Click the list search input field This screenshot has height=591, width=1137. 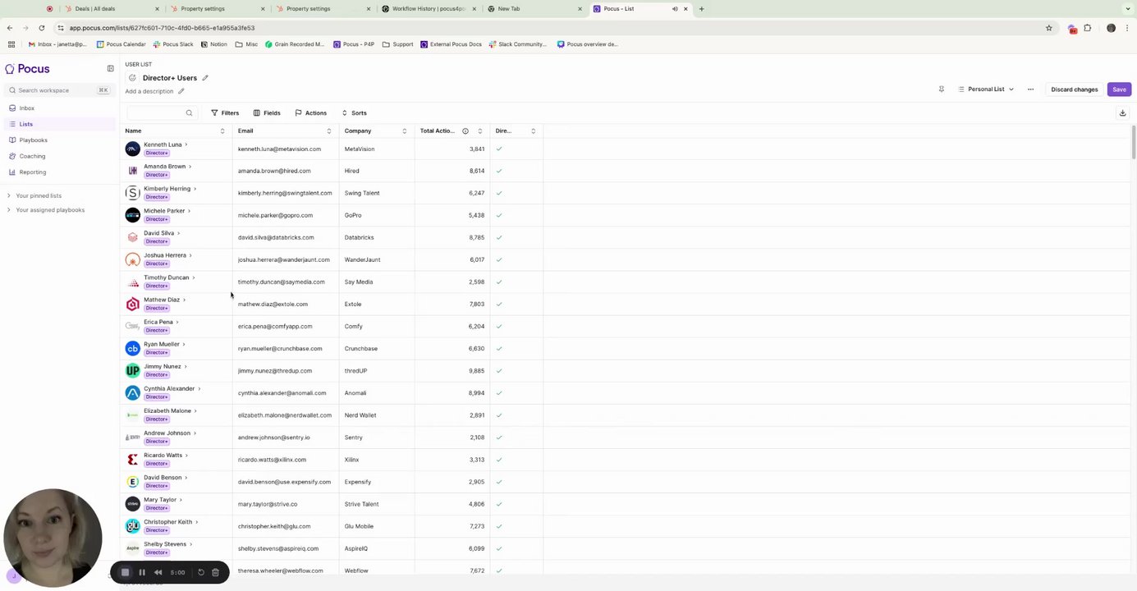tap(160, 113)
